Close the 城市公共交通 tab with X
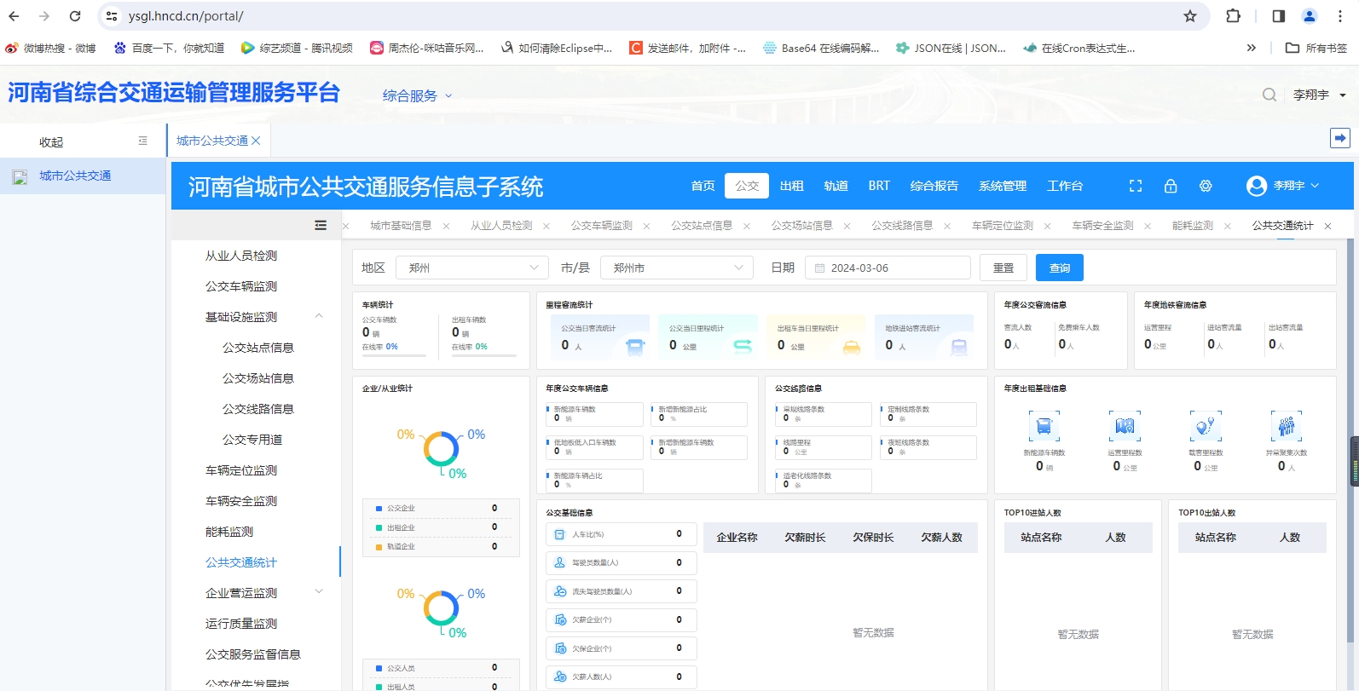Viewport: 1359px width, 691px height. [256, 141]
